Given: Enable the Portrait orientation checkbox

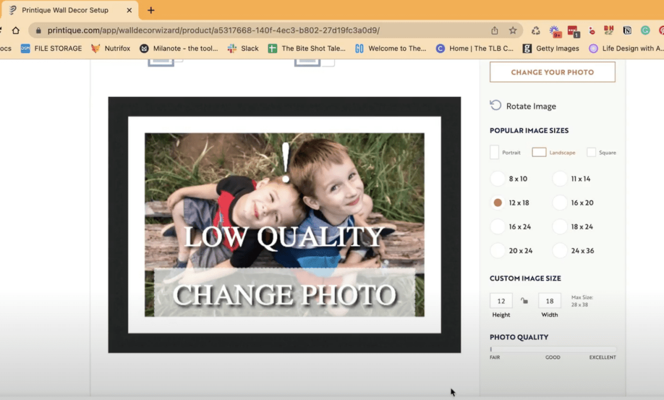Looking at the screenshot, I should [x=494, y=152].
